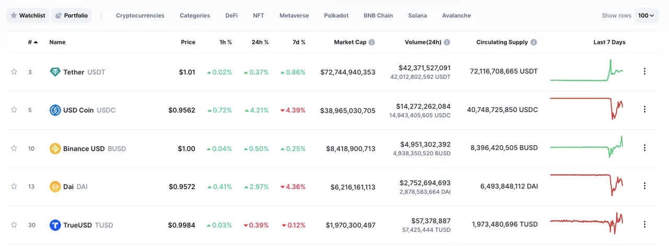669x246 pixels.
Task: Open more options menu for TrueUSD row
Action: point(644,224)
